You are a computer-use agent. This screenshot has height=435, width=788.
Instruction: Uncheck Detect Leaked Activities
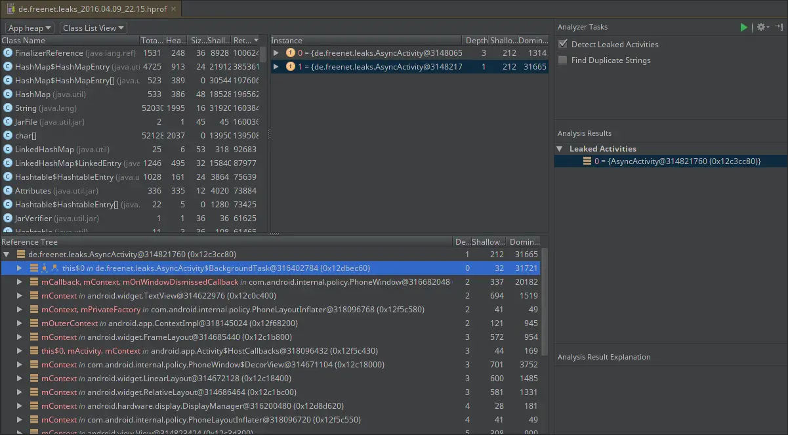pyautogui.click(x=562, y=44)
